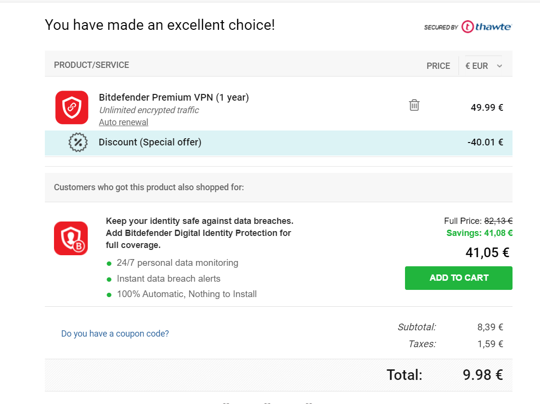Remove VPN item with trash icon
Screen dimensions: 540x404
point(414,105)
